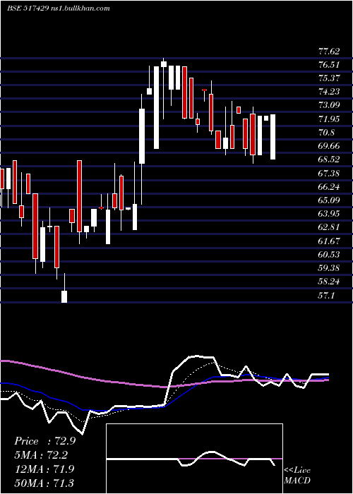Viewport: 353px width, 494px height.
Task: Click the Price : 72.9 readout
Action: pos(44,441)
